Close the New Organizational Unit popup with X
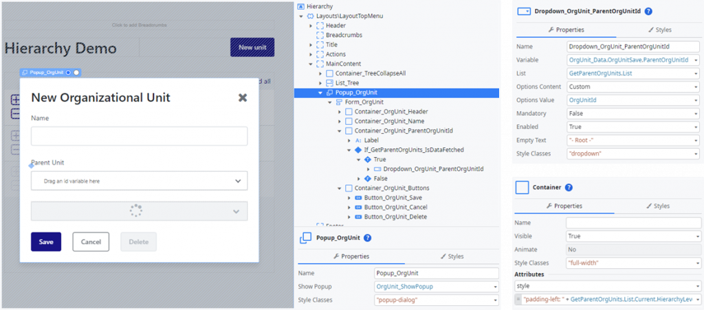The height and width of the screenshot is (310, 704). [x=242, y=98]
